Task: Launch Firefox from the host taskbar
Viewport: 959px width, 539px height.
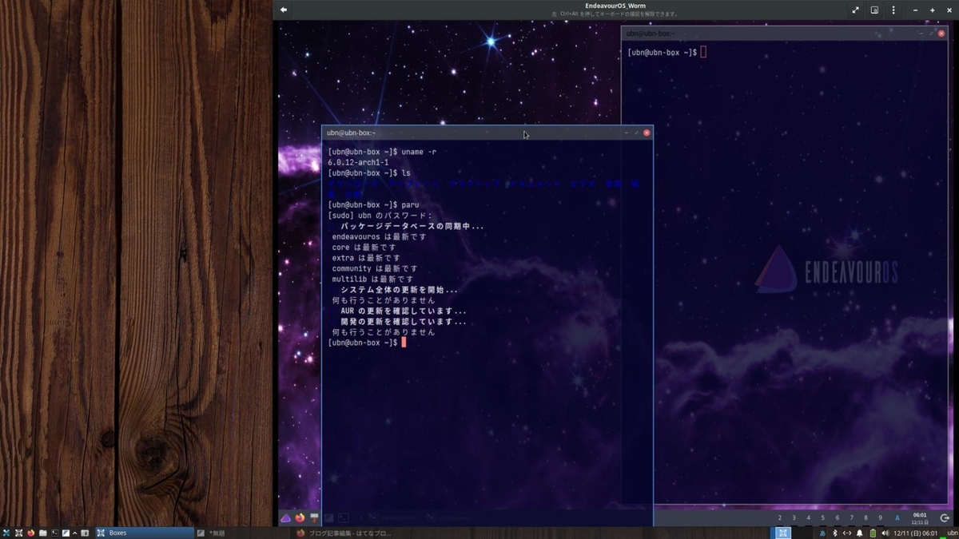Action: click(30, 533)
